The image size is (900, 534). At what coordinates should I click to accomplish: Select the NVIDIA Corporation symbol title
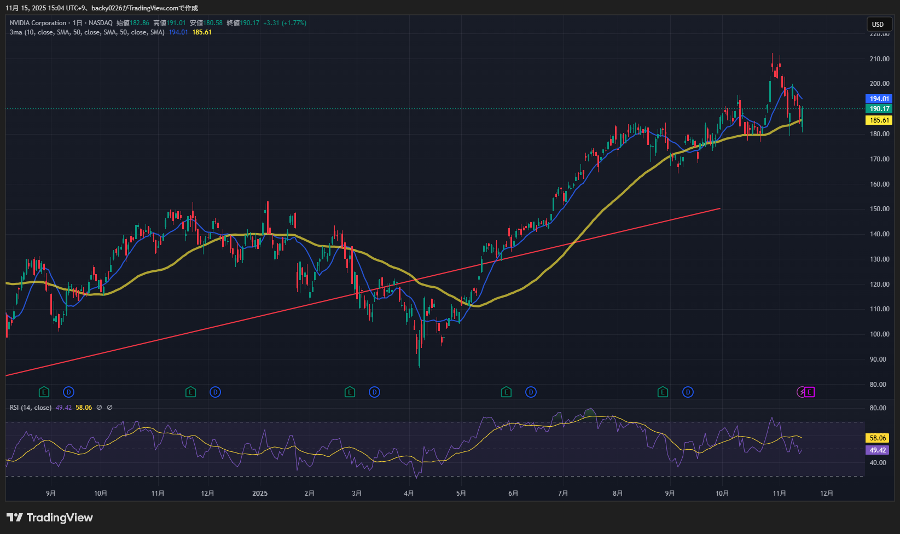(38, 23)
